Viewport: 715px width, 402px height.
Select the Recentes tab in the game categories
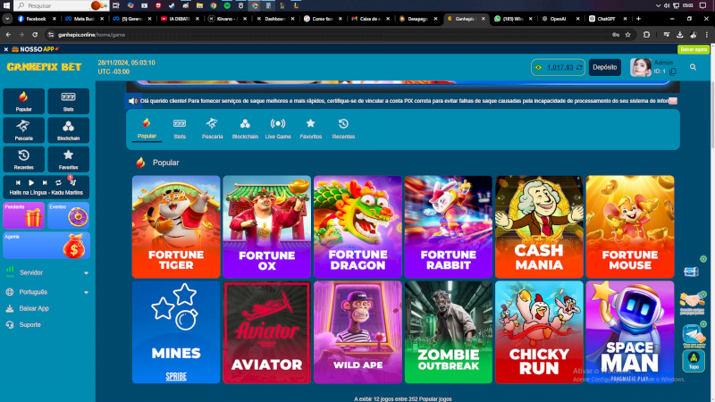coord(343,129)
